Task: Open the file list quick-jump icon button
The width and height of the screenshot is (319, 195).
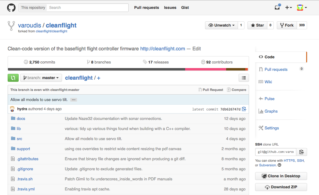Action: pyautogui.click(x=244, y=78)
